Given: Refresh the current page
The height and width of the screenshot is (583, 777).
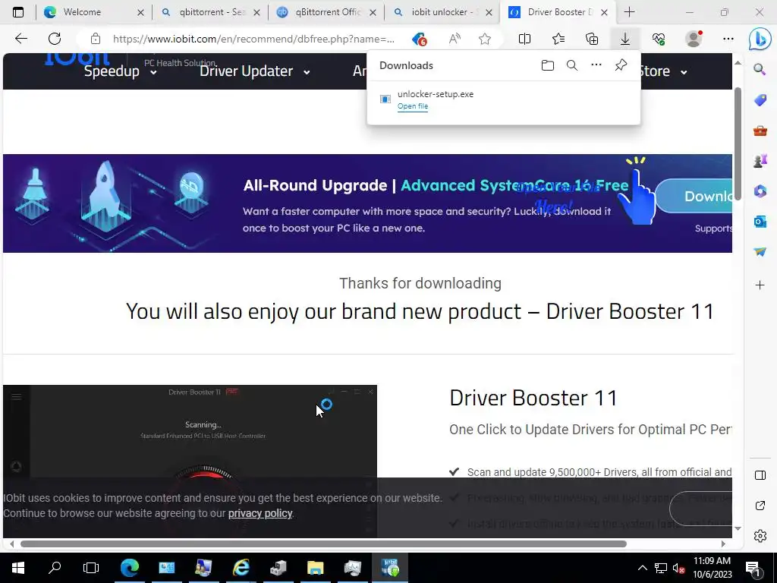Looking at the screenshot, I should tap(55, 39).
